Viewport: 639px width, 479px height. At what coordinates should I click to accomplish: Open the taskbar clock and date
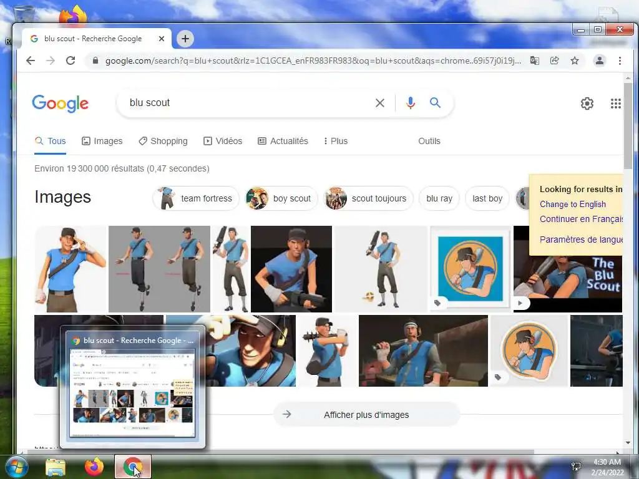[x=607, y=467]
